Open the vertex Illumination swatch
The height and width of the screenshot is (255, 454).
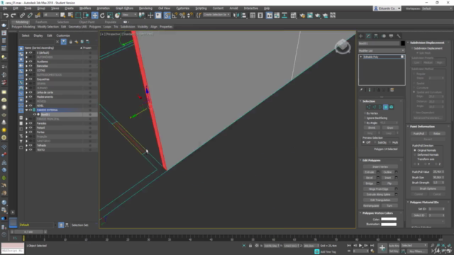[x=389, y=224]
